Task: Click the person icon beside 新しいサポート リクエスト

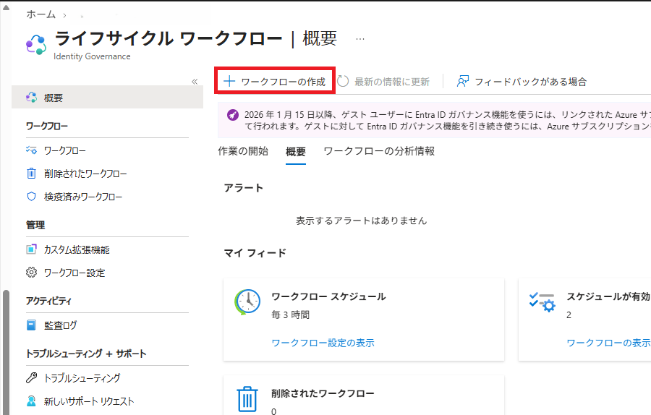Action: [32, 401]
